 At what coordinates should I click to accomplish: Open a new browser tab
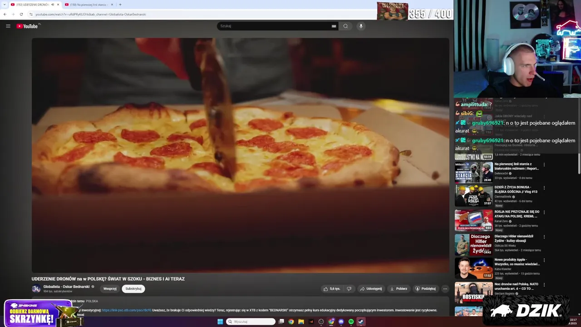click(120, 5)
